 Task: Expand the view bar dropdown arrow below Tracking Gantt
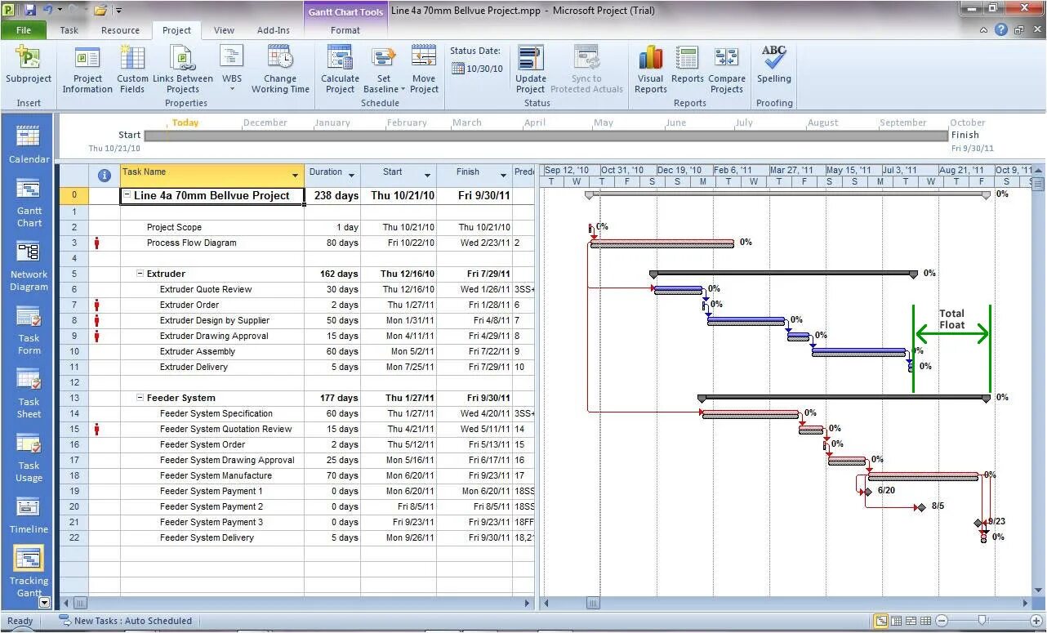click(44, 603)
